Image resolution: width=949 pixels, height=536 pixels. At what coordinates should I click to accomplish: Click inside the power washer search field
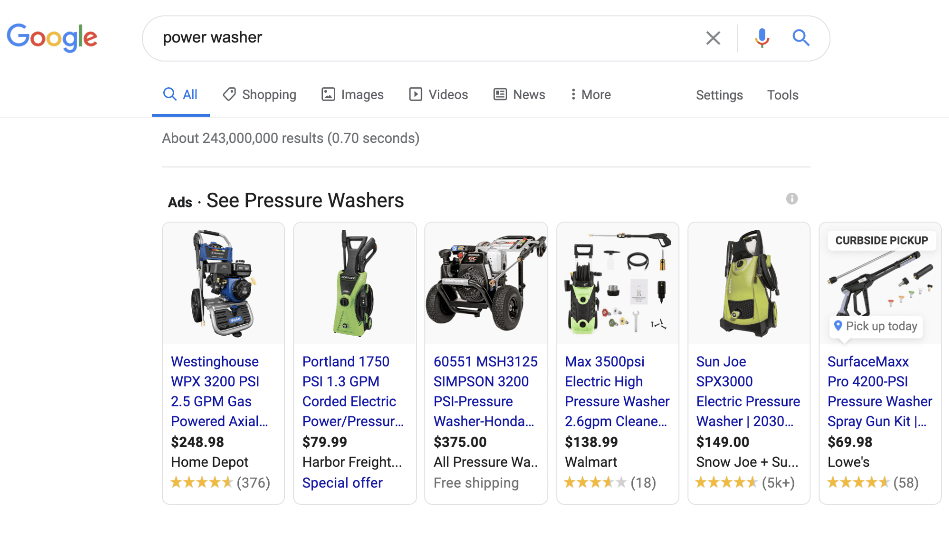point(427,38)
